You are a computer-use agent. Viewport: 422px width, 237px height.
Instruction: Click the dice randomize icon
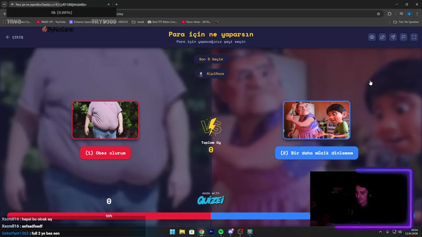point(382,37)
